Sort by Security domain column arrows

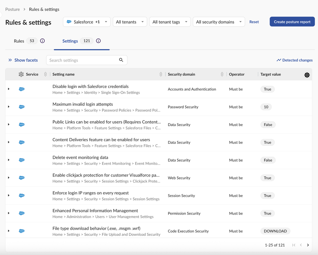click(222, 74)
